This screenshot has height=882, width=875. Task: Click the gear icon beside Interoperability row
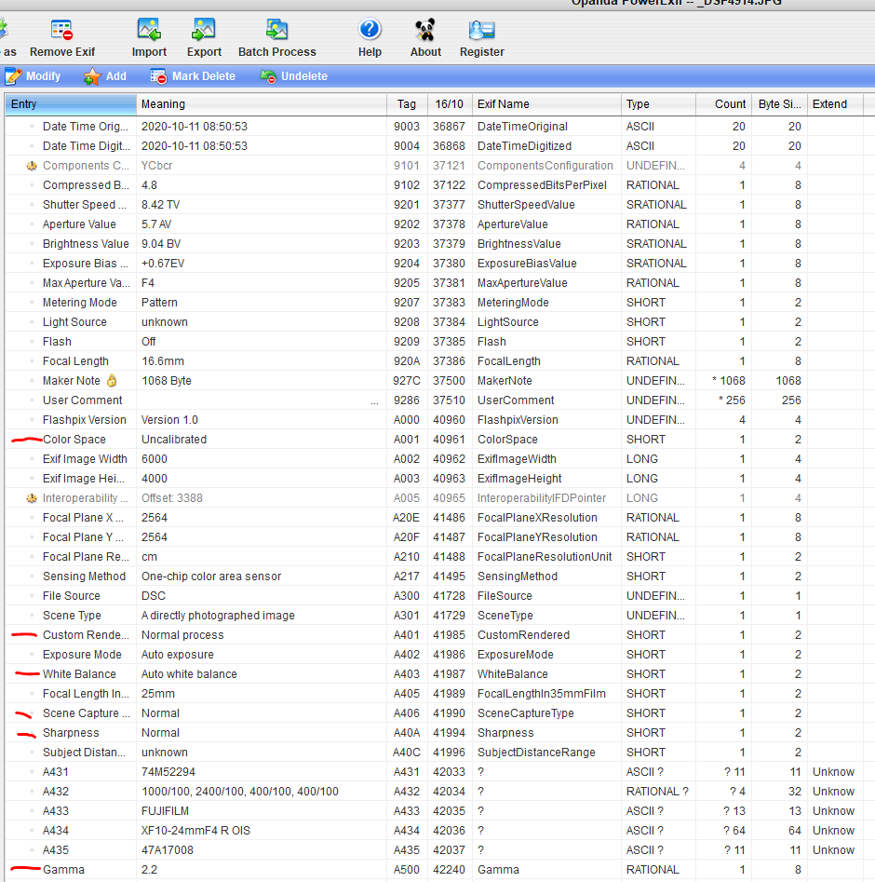[32, 498]
